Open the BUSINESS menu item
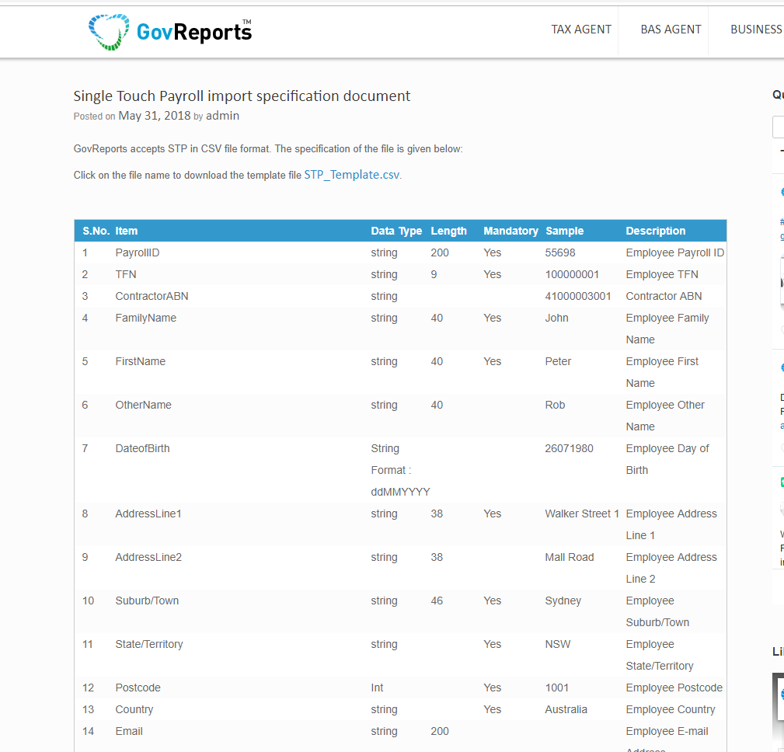The height and width of the screenshot is (752, 784). pos(755,30)
